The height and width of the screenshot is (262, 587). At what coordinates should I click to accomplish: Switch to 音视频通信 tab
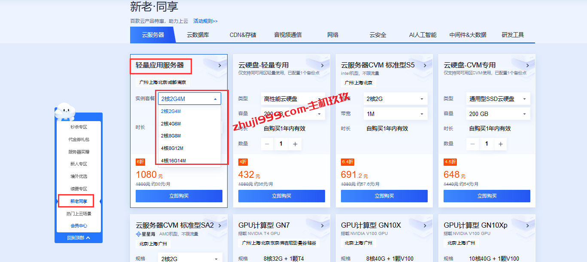point(288,35)
